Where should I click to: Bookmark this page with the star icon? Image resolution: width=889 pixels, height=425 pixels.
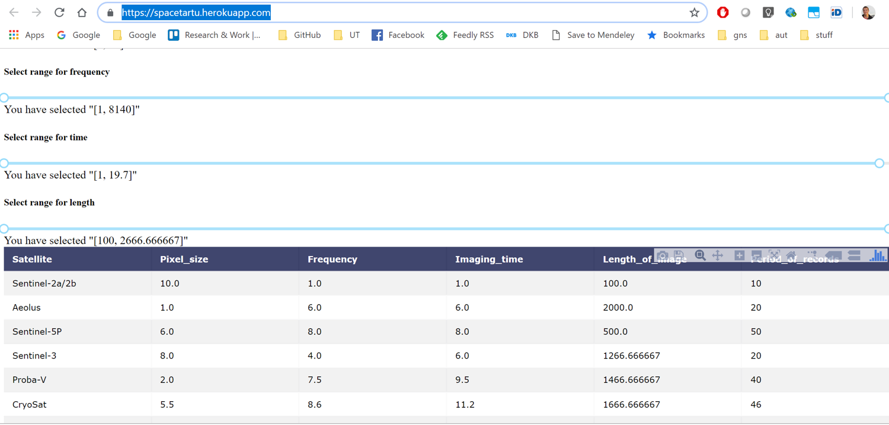pos(694,12)
